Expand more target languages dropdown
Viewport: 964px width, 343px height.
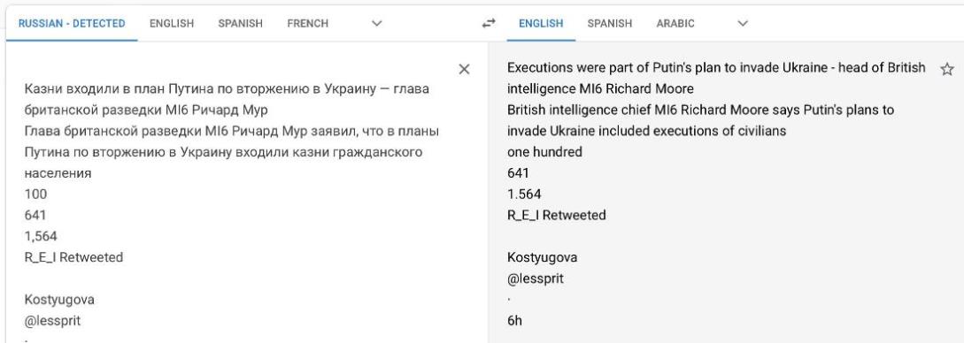coord(743,23)
